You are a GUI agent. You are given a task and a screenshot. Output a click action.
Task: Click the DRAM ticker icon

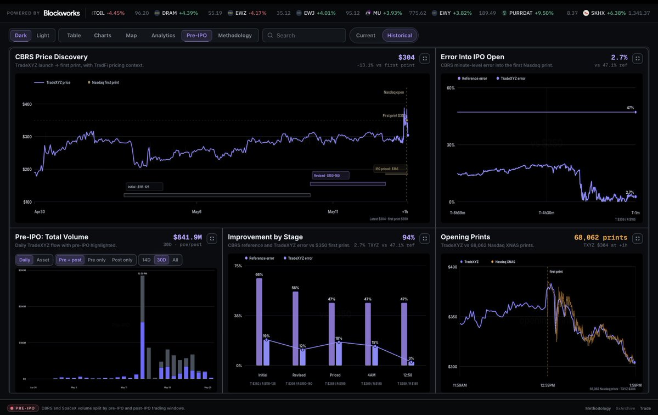tap(157, 13)
